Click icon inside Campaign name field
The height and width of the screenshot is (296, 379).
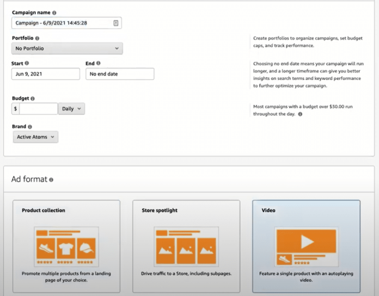tap(115, 23)
